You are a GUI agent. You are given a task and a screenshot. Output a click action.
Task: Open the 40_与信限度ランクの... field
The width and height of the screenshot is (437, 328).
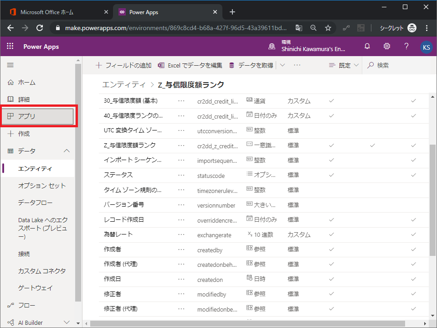point(133,115)
